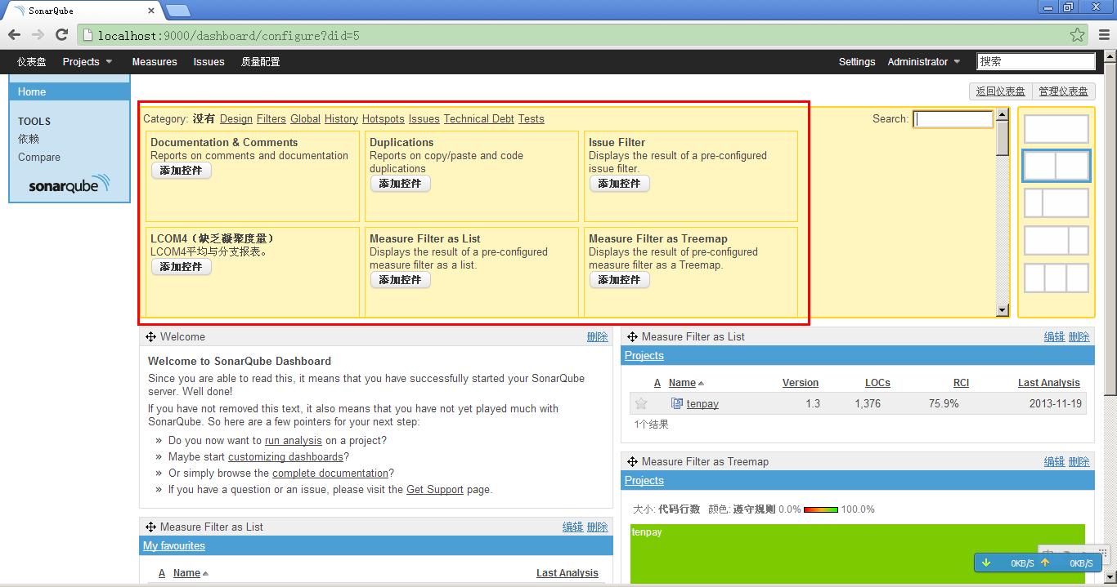Viewport: 1117px width, 587px height.
Task: Filter widgets by Global category
Action: [x=305, y=119]
